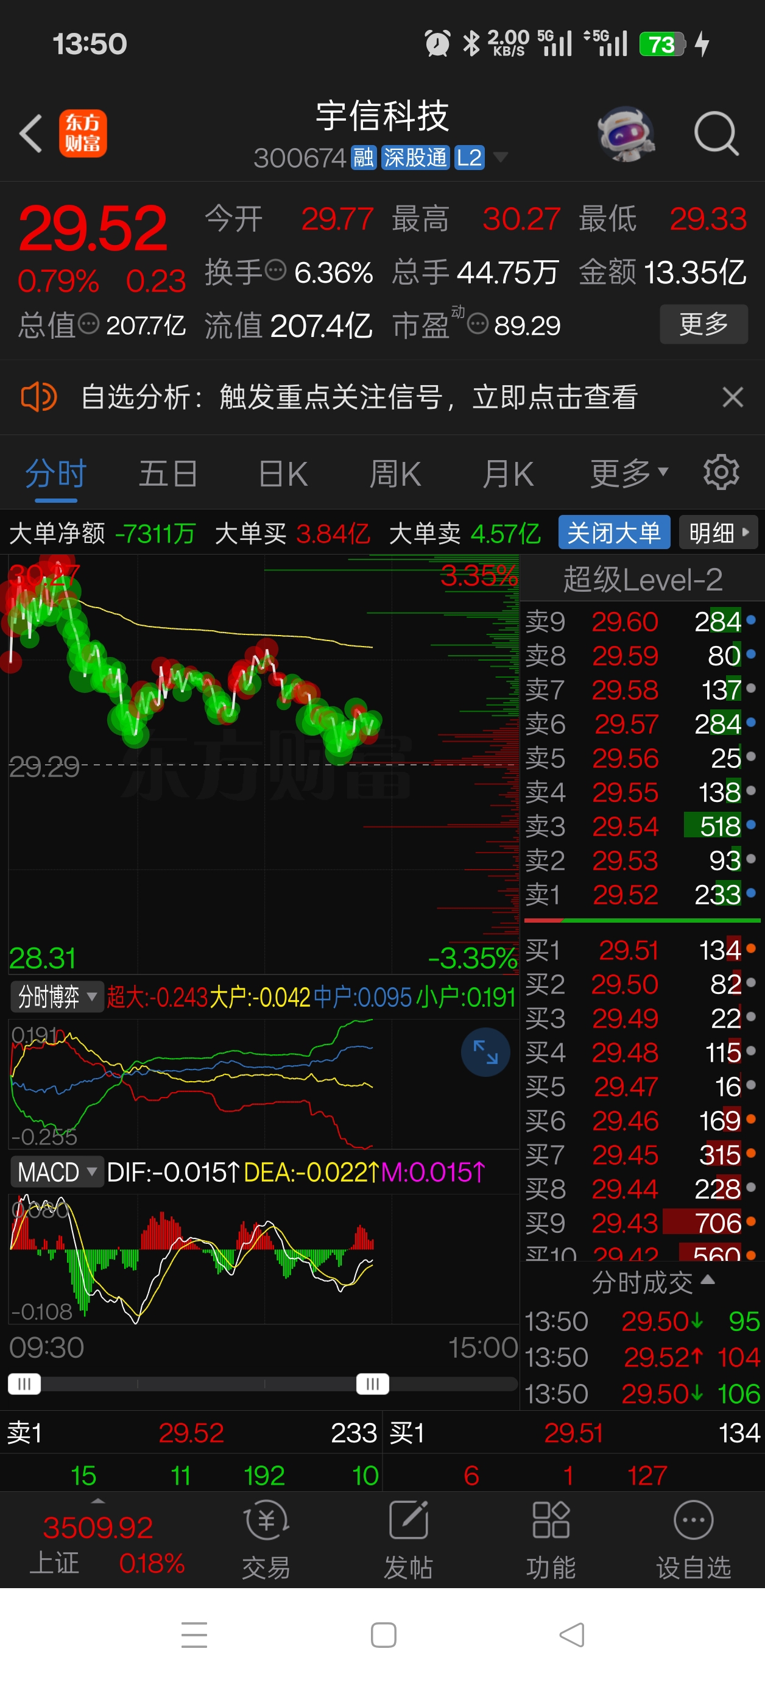
Task: Tap info icon beside 市盈
Action: (478, 322)
